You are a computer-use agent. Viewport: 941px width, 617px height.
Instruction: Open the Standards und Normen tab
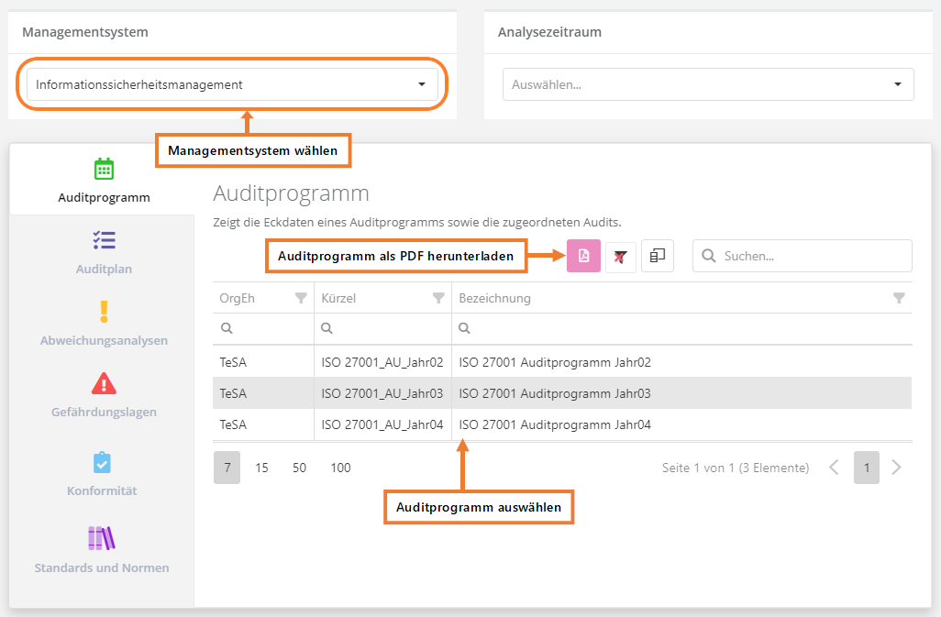click(x=102, y=550)
